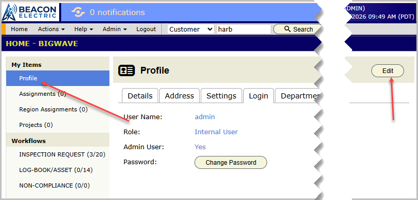Click the Edit profile button
Viewport: 418px width, 200px height.
tap(387, 71)
